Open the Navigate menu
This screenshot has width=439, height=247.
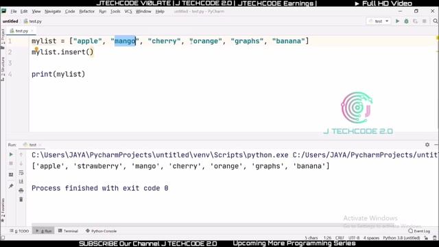(x=53, y=12)
